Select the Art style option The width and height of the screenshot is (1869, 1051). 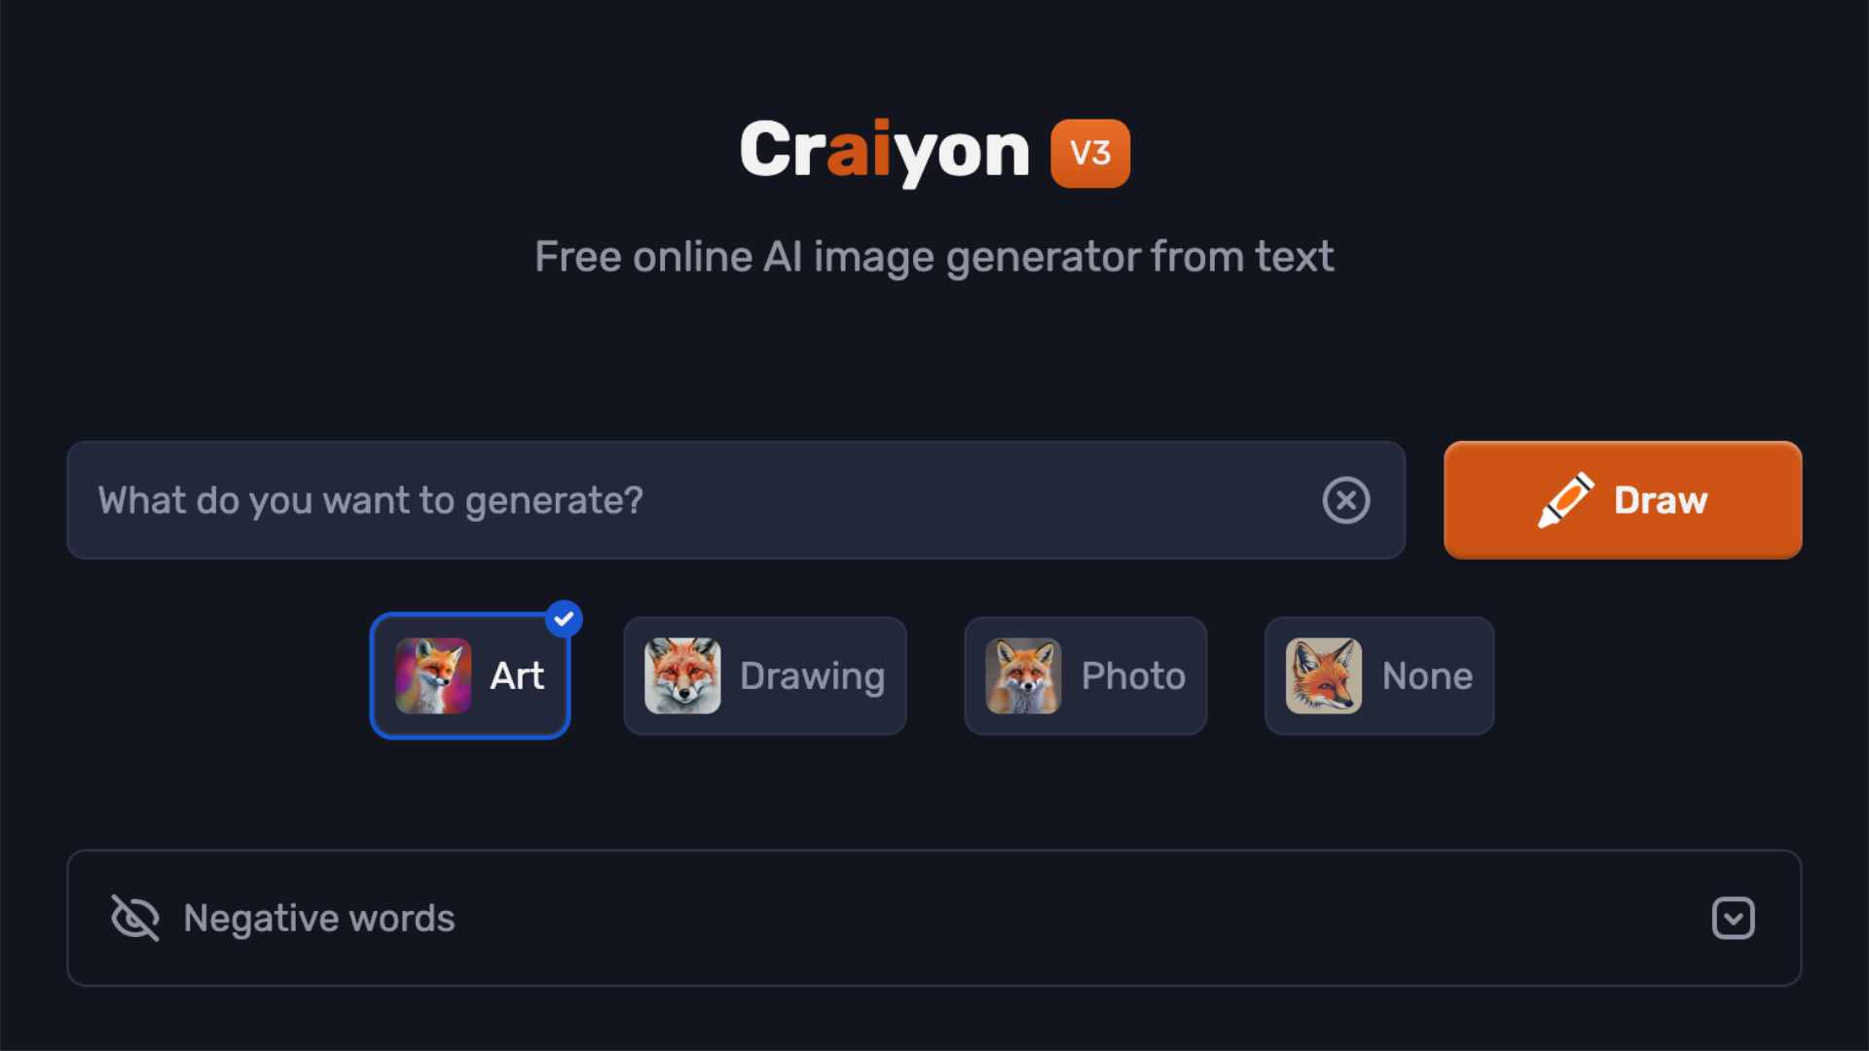(x=470, y=675)
